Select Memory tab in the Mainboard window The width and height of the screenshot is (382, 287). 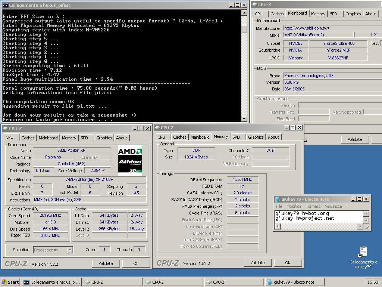(x=318, y=14)
